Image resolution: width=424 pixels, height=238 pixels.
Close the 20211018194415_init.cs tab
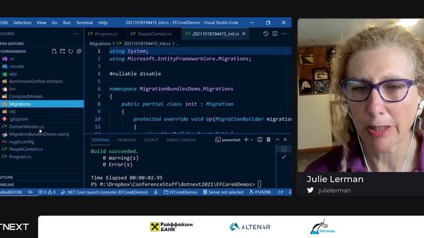point(244,34)
